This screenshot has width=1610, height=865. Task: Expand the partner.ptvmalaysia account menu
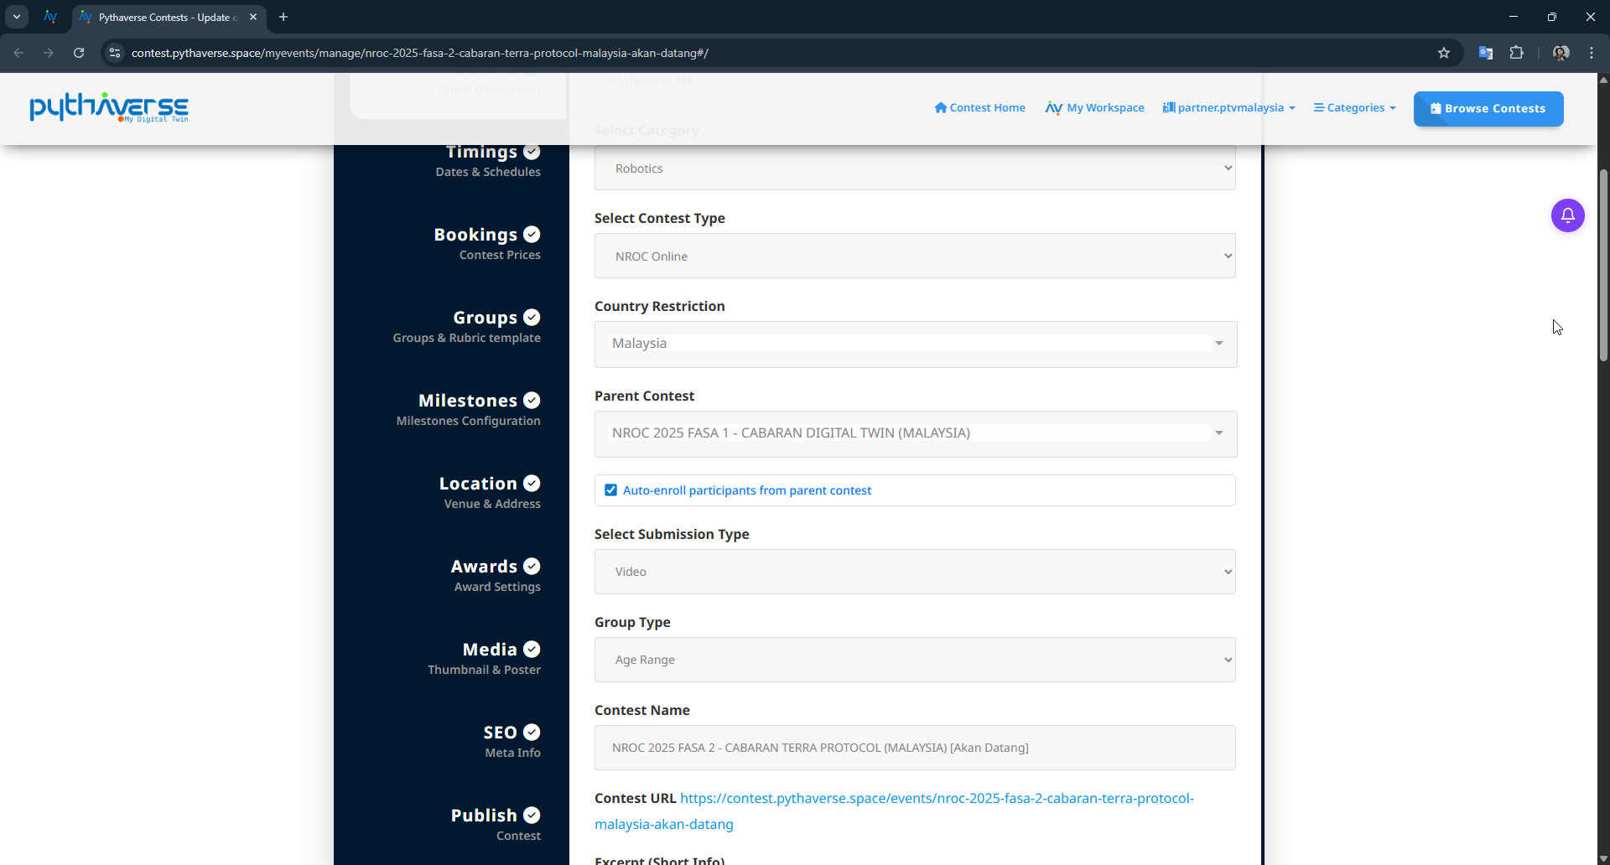click(1228, 108)
